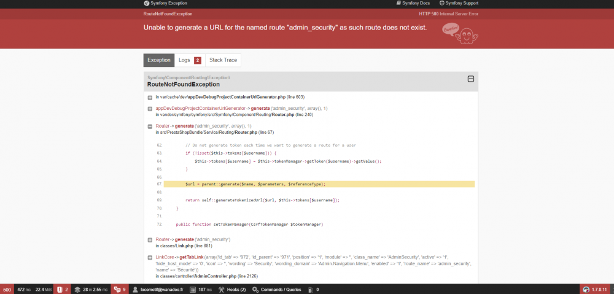Open the 22.4 MiB memory panel

[x=43, y=289]
